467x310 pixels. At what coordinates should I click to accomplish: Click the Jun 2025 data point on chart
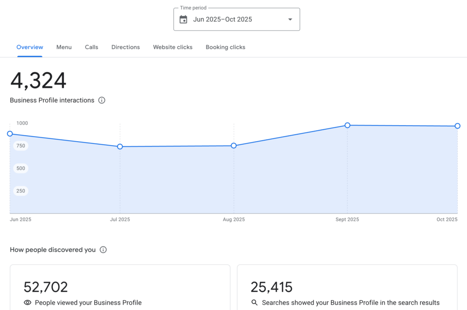coord(10,134)
